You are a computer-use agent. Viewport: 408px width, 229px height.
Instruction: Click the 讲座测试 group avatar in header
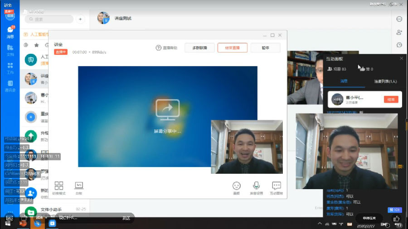(x=103, y=18)
